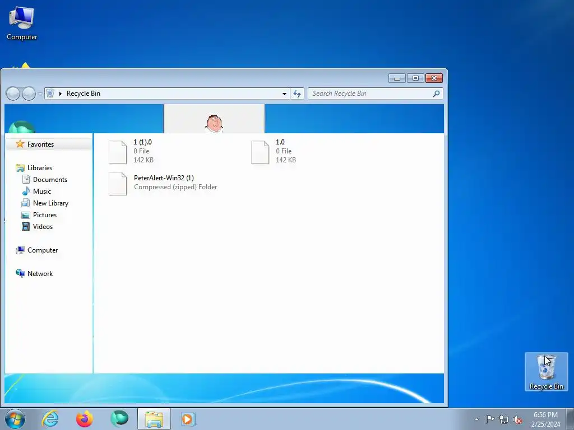Click the muted volume tray icon
The width and height of the screenshot is (574, 430).
[x=517, y=420]
